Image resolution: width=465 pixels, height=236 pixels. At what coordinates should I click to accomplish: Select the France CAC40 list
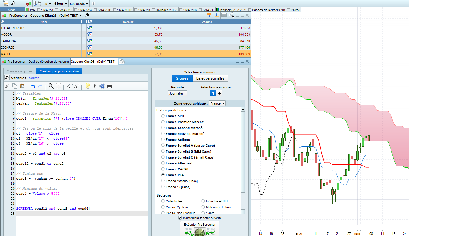coord(163,169)
